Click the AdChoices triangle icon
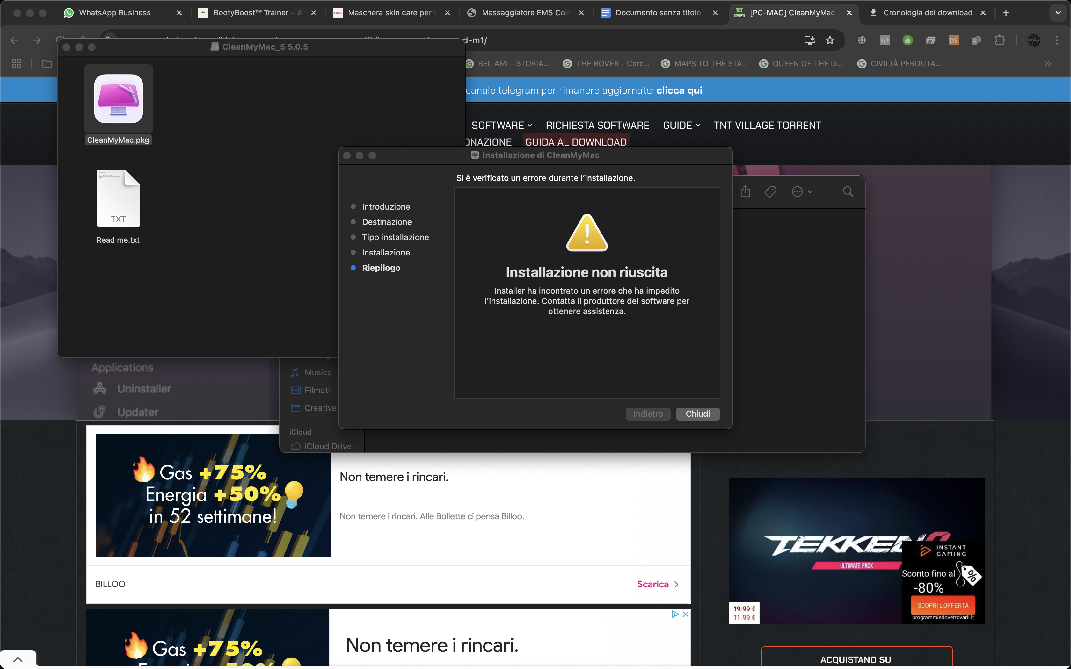1071x669 pixels. [x=675, y=614]
